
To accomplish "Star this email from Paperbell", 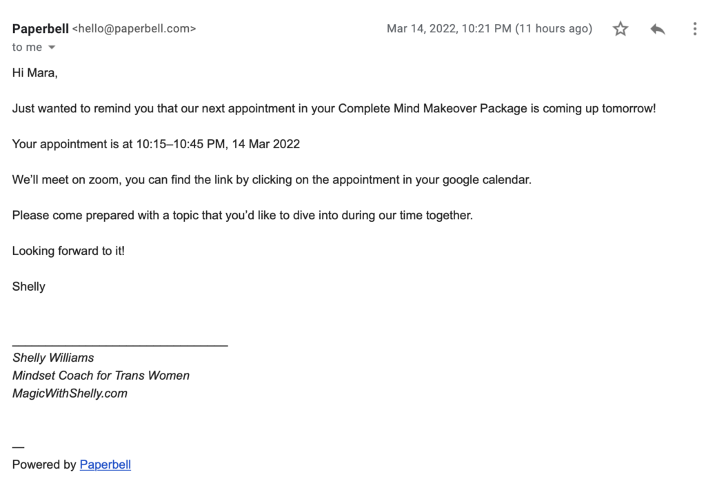I will pos(621,29).
